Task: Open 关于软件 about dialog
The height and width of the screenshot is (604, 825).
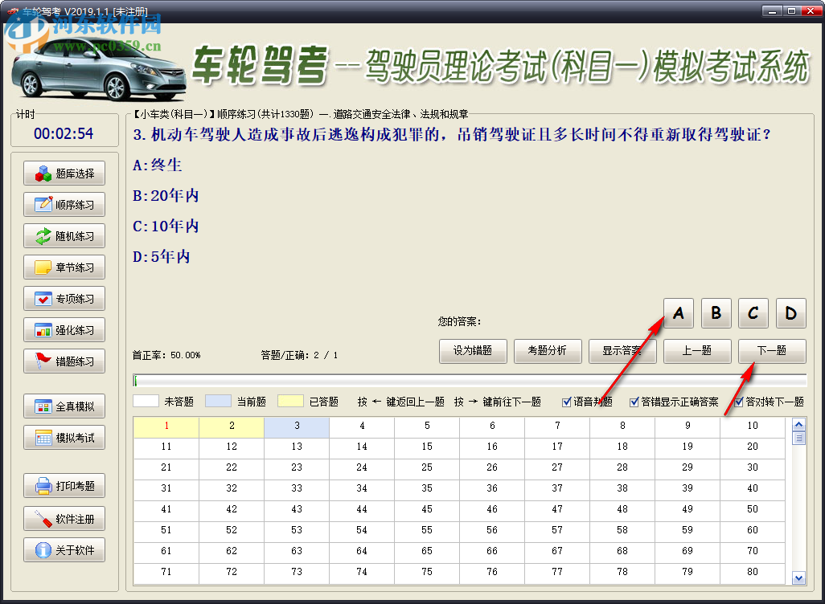Action: pyautogui.click(x=64, y=549)
